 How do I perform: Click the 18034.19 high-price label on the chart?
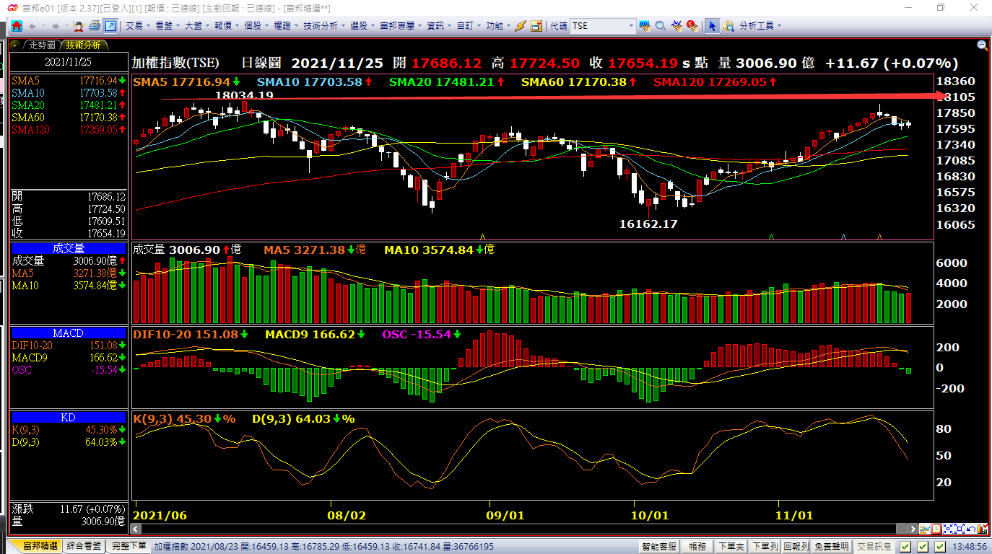244,95
